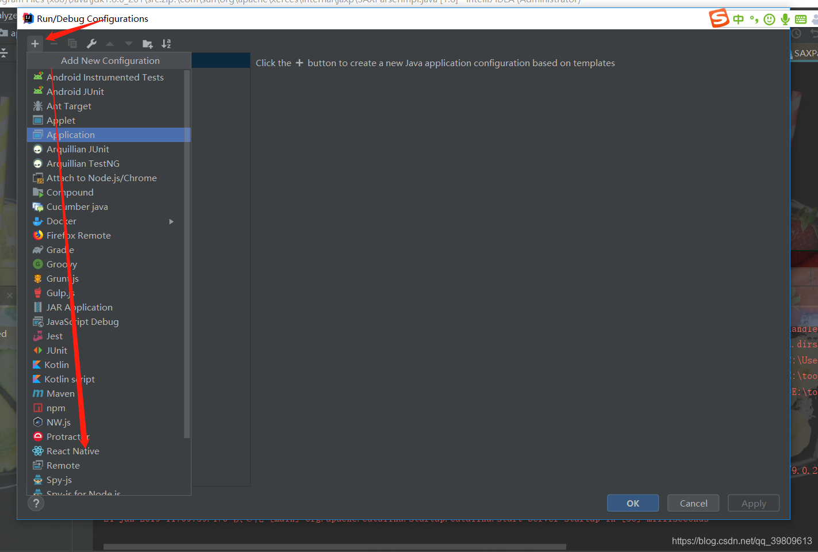Open help with the question mark button
Screen dimensions: 818x552
[x=36, y=503]
